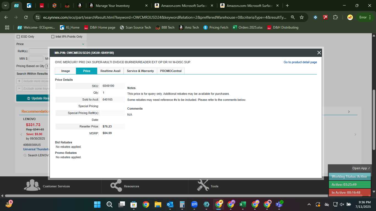Open the Tools wrench icon
Screen dimensions: 376x211
coord(203,185)
